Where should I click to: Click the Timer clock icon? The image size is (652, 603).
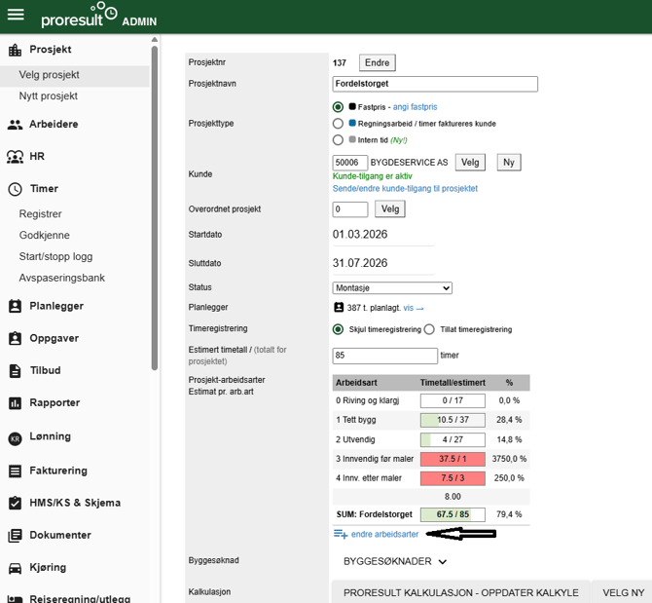(x=15, y=189)
